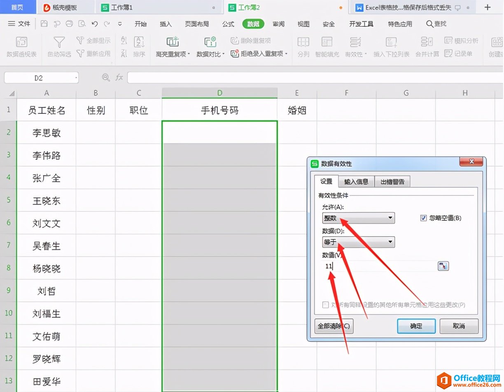Image resolution: width=504 pixels, height=392 pixels.
Task: Click the AutoFilter (自动筛选) funnel icon
Action: tap(59, 42)
